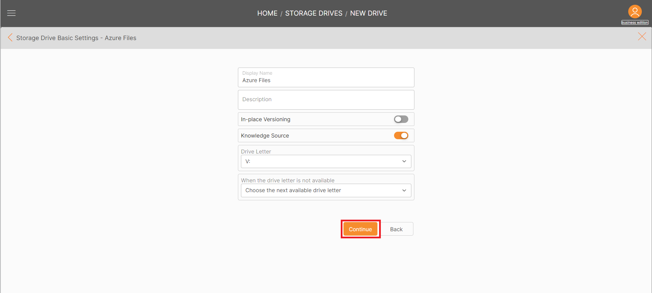
Task: Open the user profile avatar
Action: [635, 12]
